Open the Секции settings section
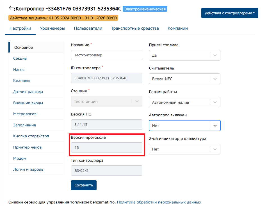267x206 pixels. (x=20, y=59)
